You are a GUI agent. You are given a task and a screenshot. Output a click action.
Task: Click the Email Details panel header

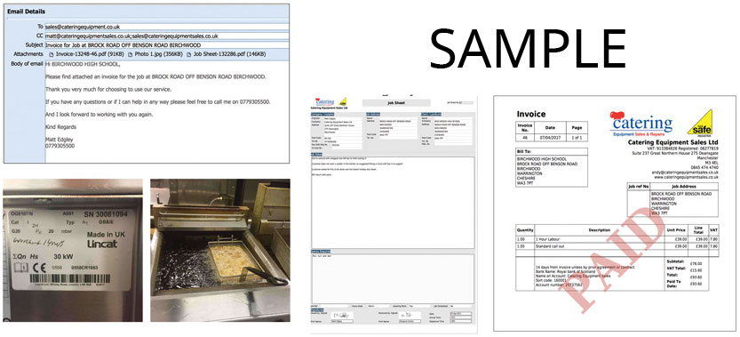coord(147,12)
